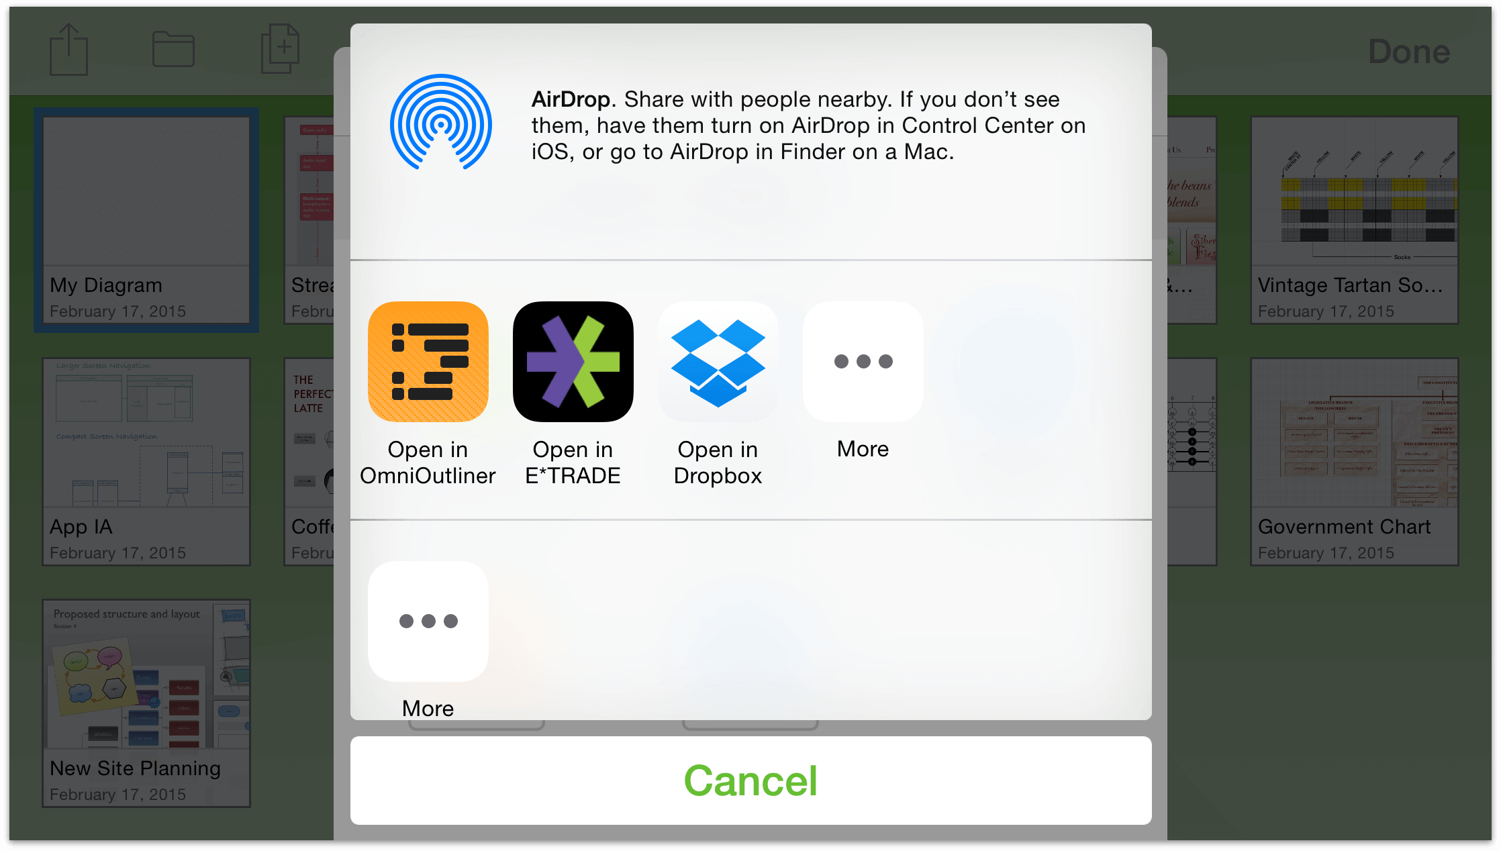Cancel the share sheet dialog
The height and width of the screenshot is (851, 1501).
click(x=752, y=781)
